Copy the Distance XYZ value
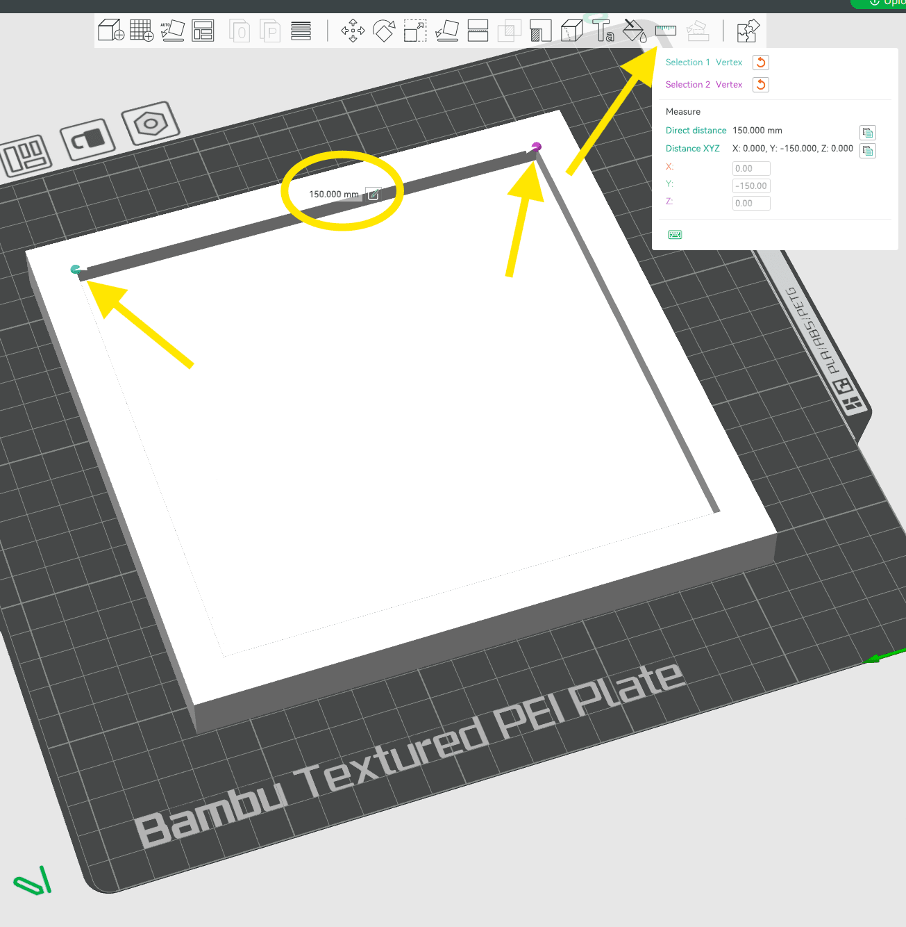 point(868,151)
